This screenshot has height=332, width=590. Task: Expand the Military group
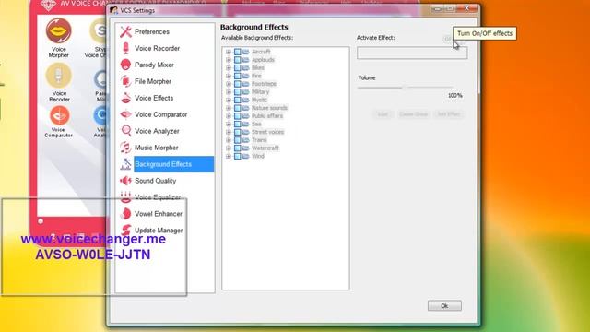(229, 92)
